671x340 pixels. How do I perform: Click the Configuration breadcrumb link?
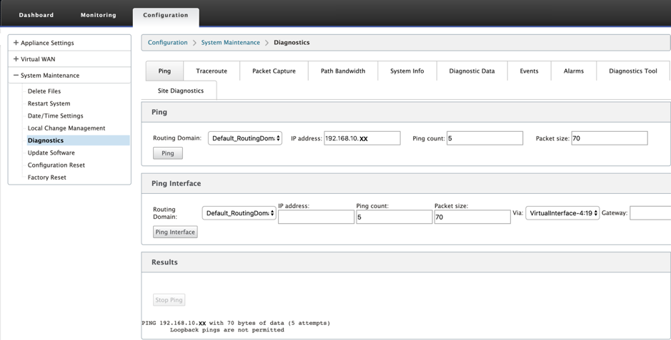[x=168, y=42]
